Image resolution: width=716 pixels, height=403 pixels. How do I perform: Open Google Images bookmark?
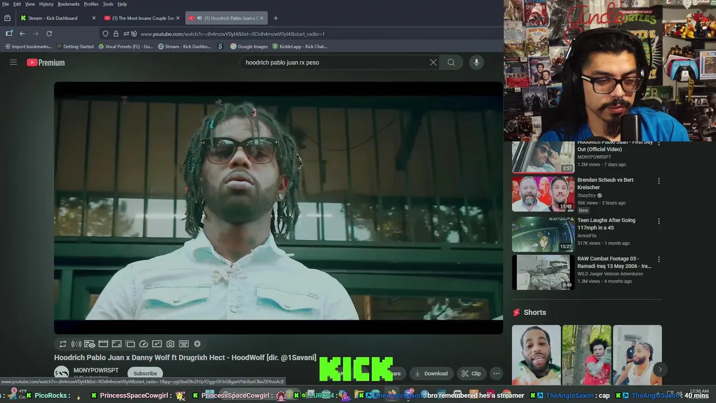(249, 46)
